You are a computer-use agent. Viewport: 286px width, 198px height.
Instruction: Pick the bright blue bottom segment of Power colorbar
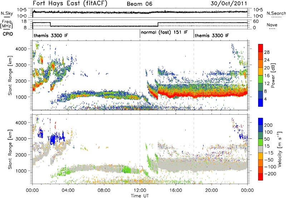pyautogui.click(x=261, y=103)
